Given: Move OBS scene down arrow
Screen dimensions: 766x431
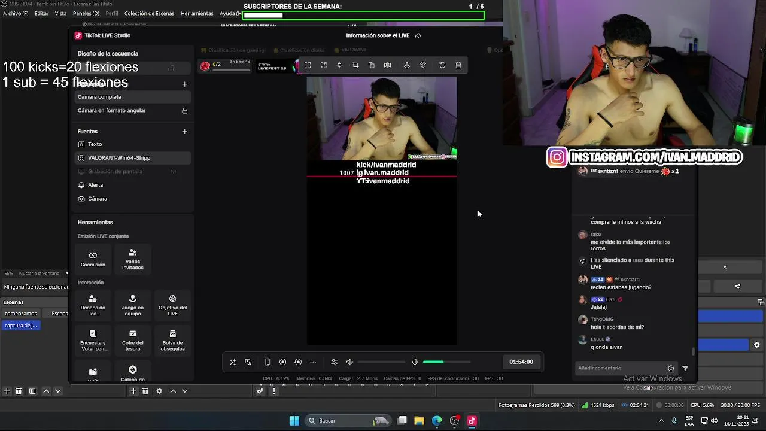Looking at the screenshot, I should pos(57,391).
